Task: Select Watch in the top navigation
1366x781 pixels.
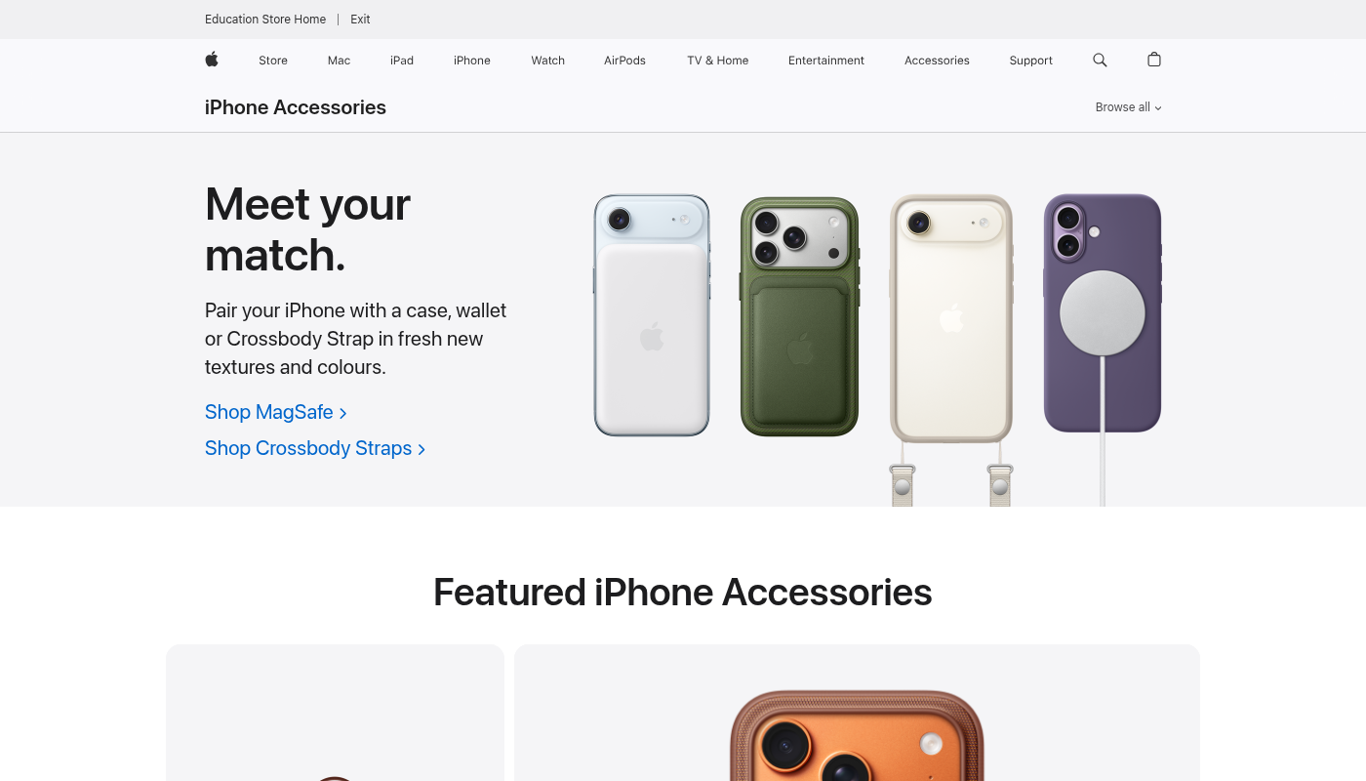Action: point(548,61)
